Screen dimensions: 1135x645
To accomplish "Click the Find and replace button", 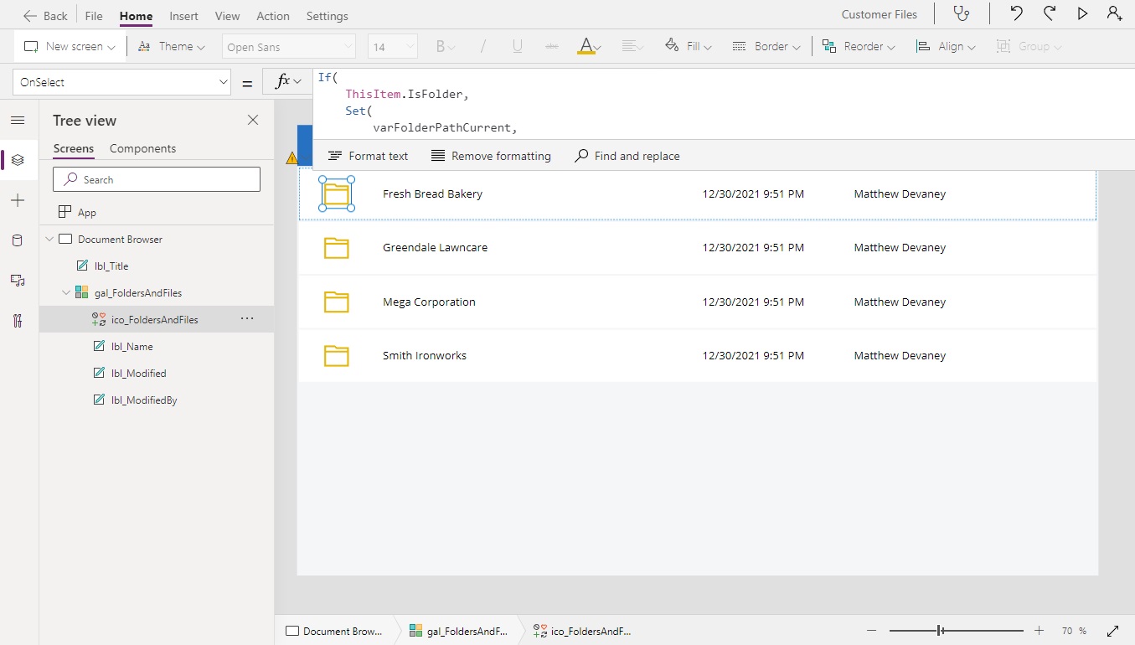I will tap(627, 155).
